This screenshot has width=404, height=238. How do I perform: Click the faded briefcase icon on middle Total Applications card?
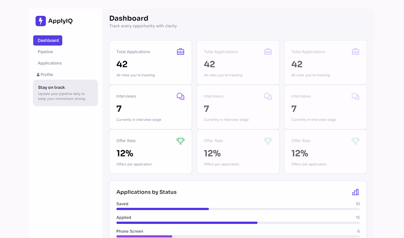268,51
